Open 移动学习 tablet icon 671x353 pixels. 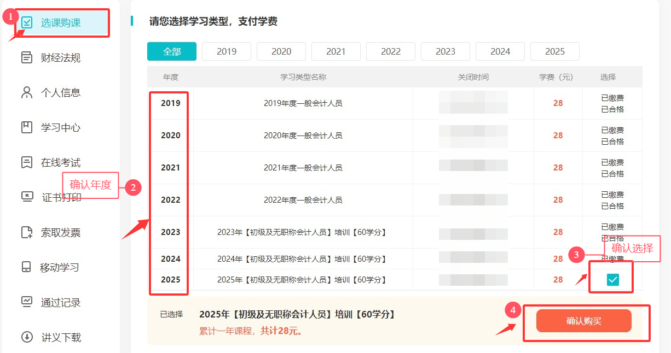26,268
